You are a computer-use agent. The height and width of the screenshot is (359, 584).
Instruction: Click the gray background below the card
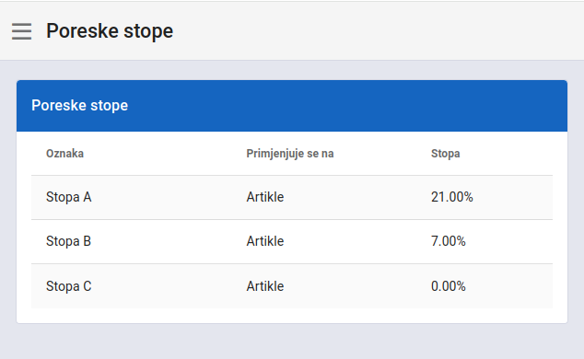point(292,342)
